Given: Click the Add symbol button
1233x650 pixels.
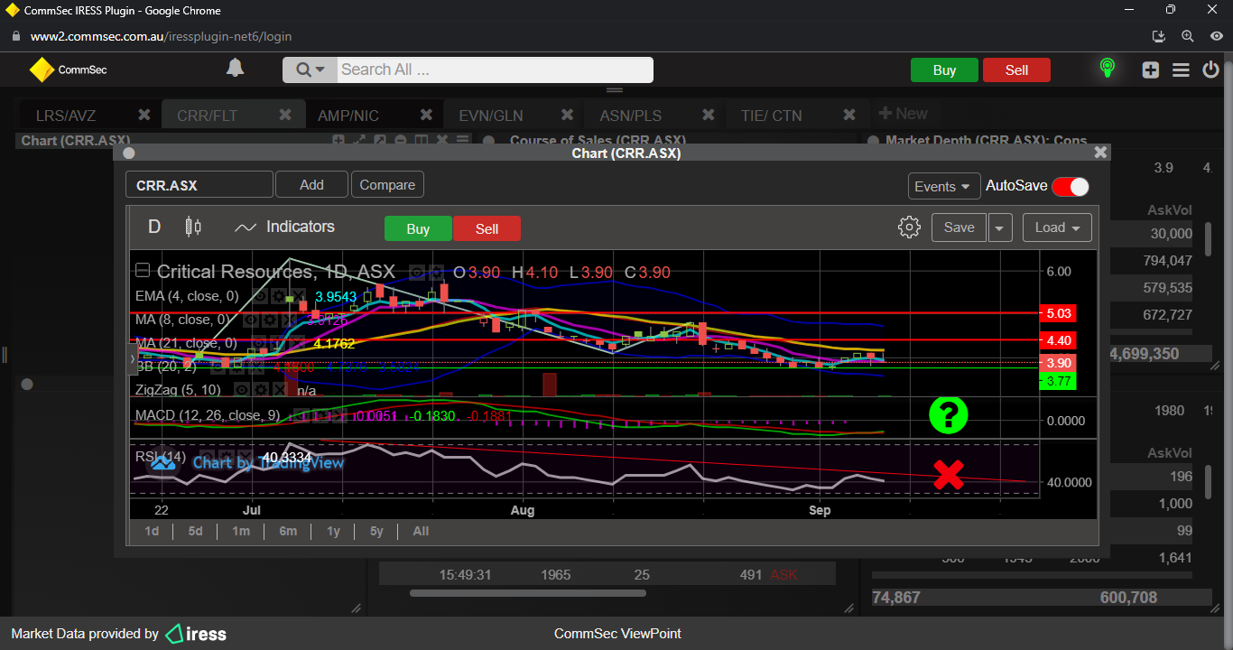Looking at the screenshot, I should pyautogui.click(x=311, y=185).
